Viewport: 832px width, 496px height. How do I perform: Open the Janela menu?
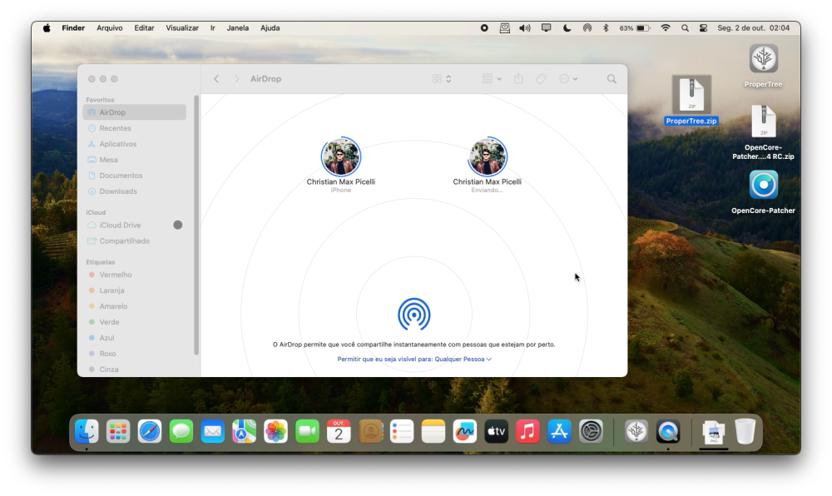point(238,28)
